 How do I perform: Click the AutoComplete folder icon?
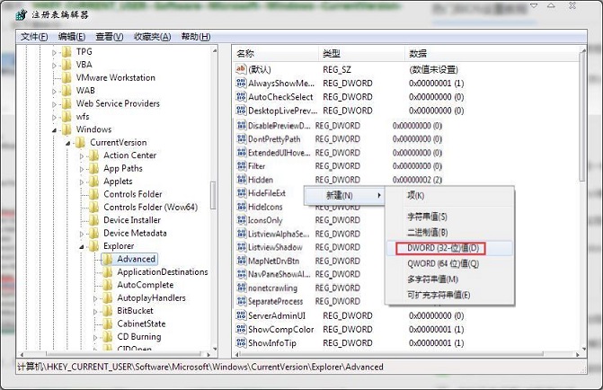coord(108,285)
